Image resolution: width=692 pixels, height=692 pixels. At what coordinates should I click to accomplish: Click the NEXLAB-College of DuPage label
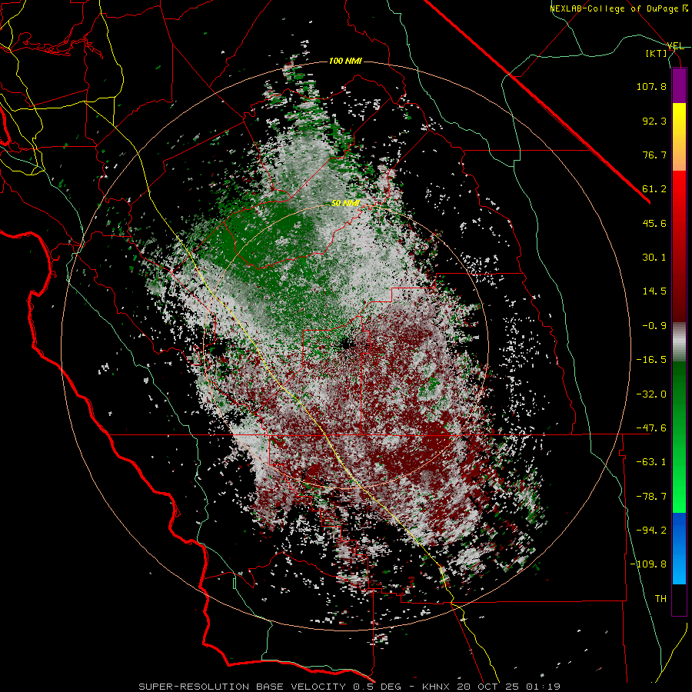pyautogui.click(x=614, y=8)
